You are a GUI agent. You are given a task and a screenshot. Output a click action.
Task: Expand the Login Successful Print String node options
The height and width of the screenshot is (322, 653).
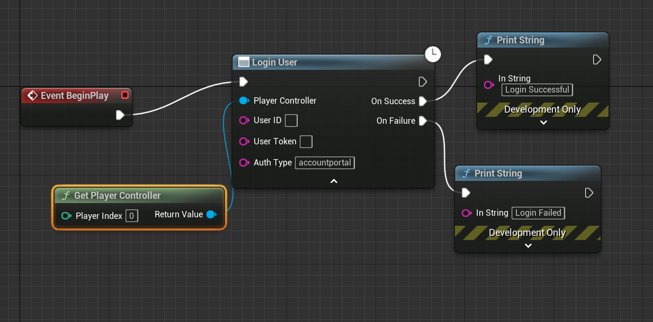click(x=543, y=122)
